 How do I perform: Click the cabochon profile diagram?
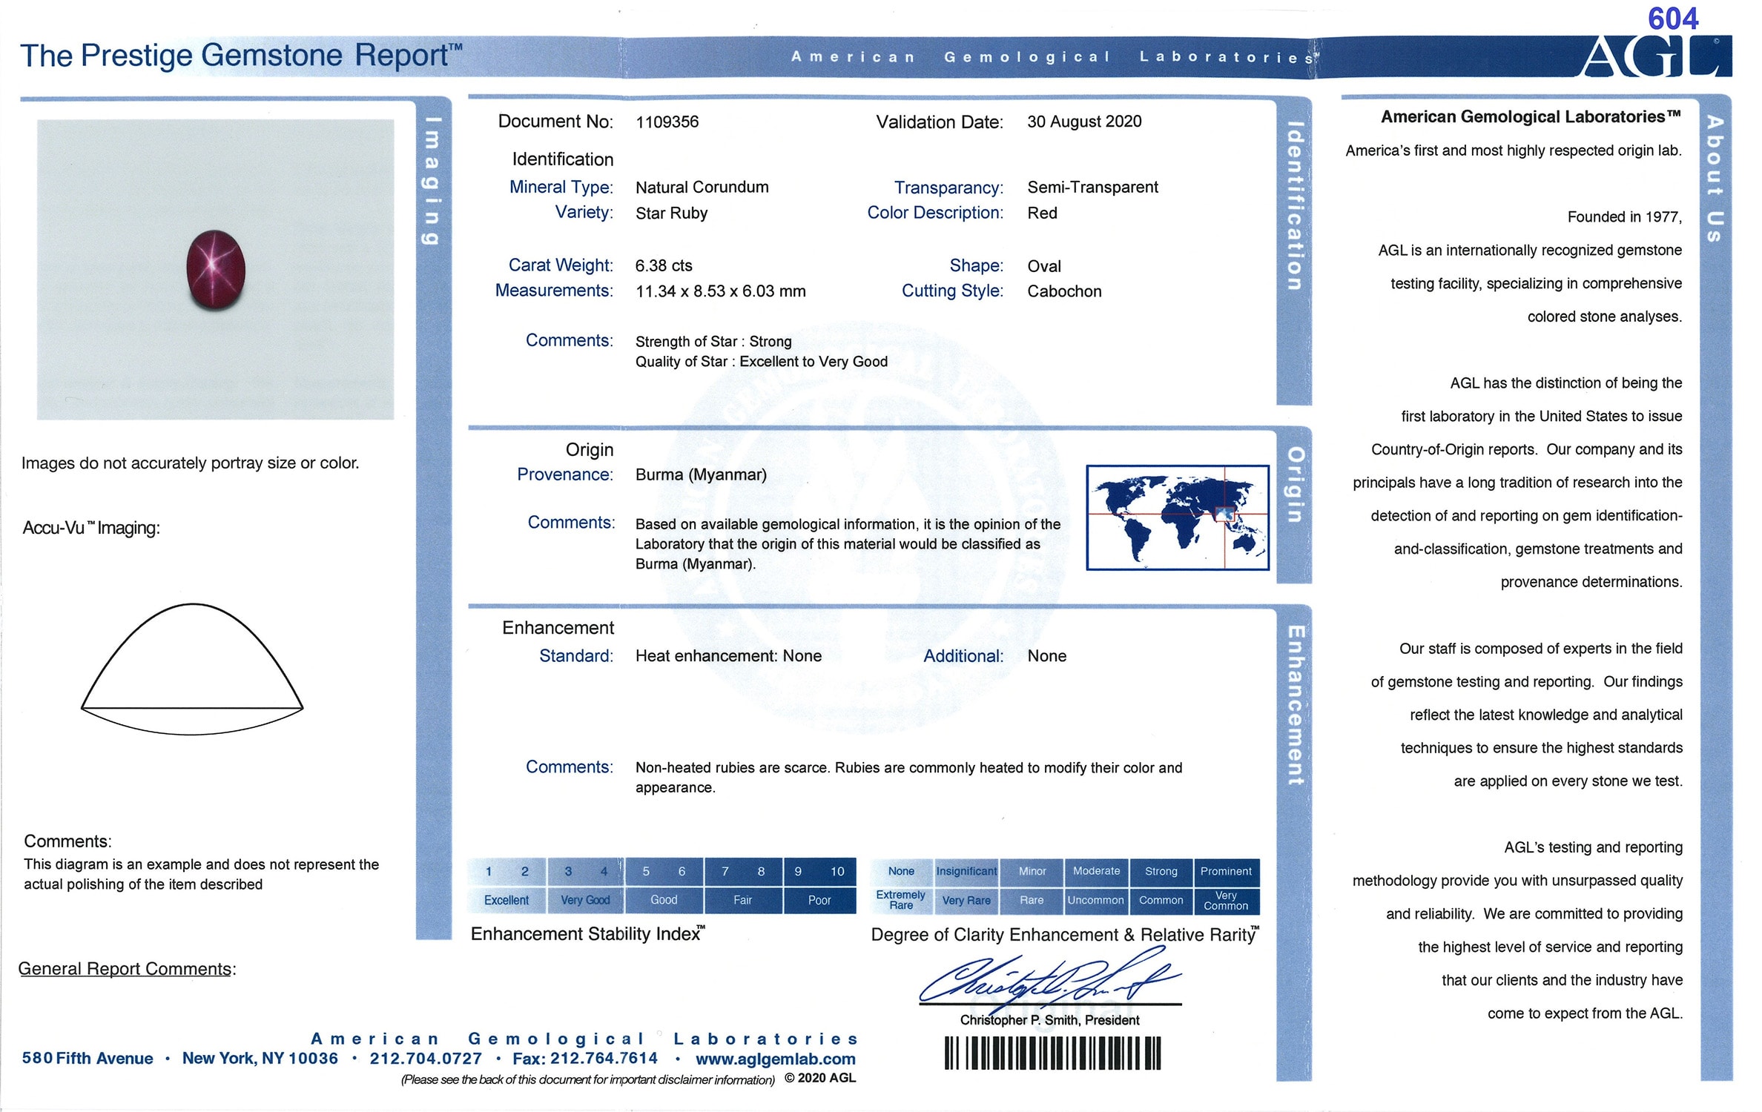(x=192, y=669)
